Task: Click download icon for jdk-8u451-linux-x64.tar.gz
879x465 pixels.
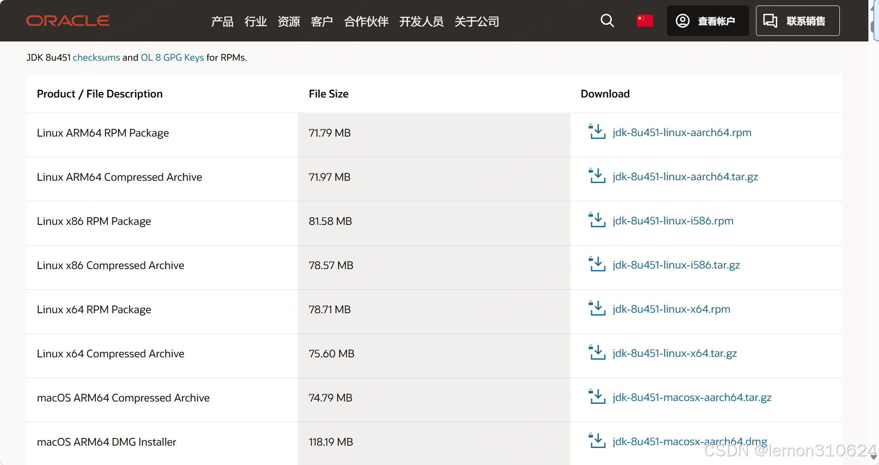Action: (x=597, y=352)
